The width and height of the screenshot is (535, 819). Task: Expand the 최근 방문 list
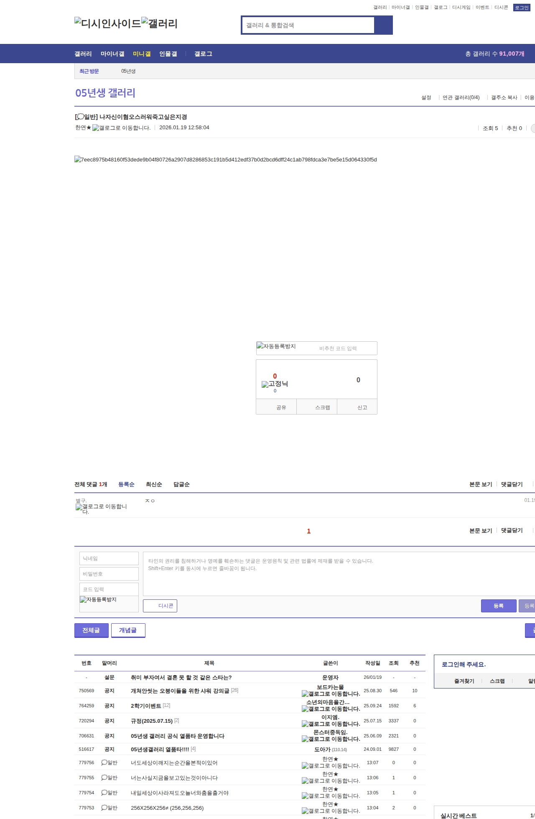[89, 72]
